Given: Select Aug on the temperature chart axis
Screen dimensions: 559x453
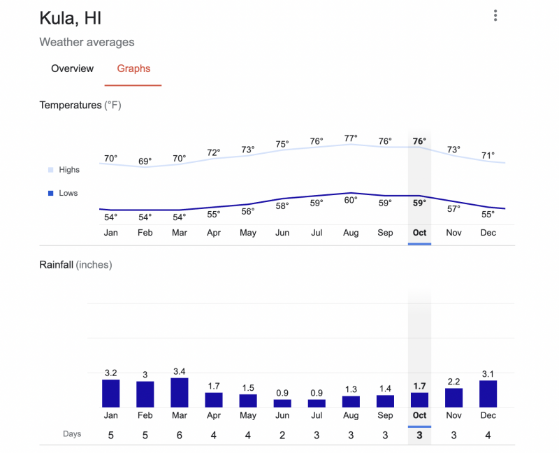Looking at the screenshot, I should pos(351,233).
